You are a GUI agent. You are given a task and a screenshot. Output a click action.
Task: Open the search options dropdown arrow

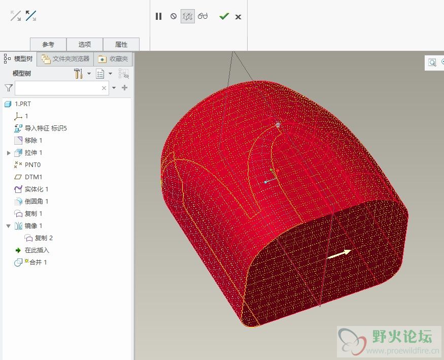(x=114, y=88)
